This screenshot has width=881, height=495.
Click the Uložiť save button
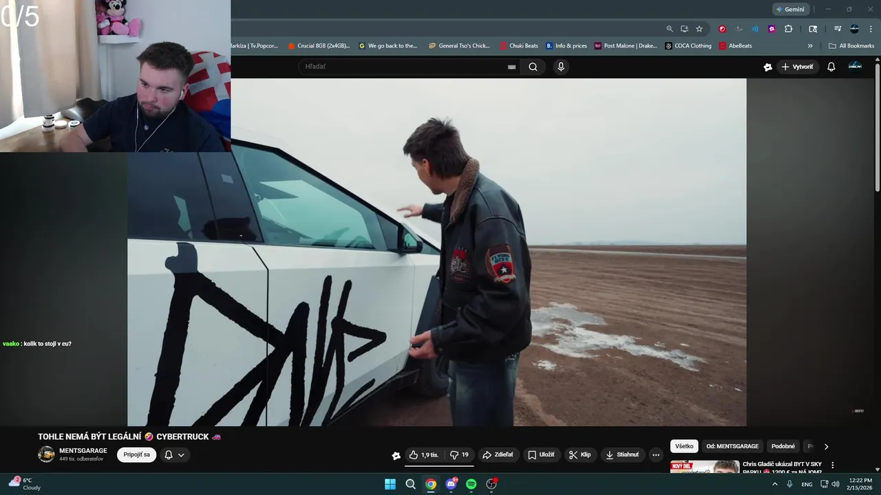pyautogui.click(x=541, y=454)
